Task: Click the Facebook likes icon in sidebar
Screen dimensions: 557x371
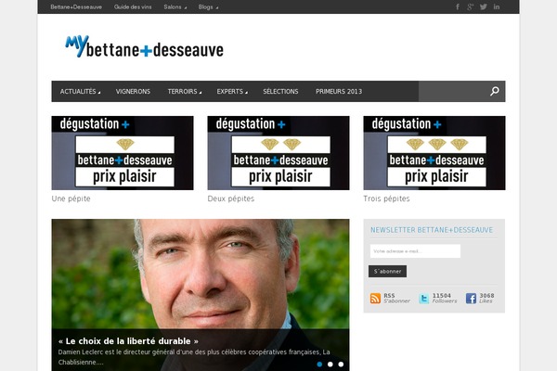Action: coord(471,299)
